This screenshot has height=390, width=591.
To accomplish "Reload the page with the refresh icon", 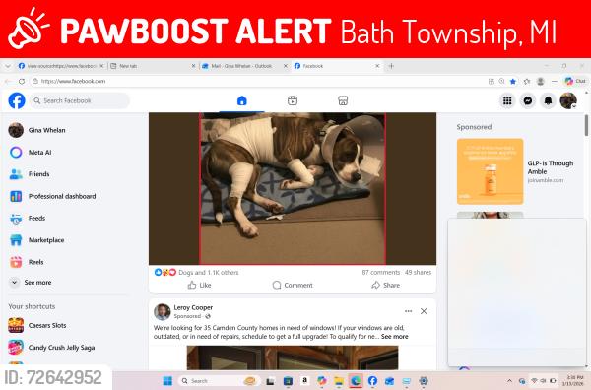I will 22,81.
